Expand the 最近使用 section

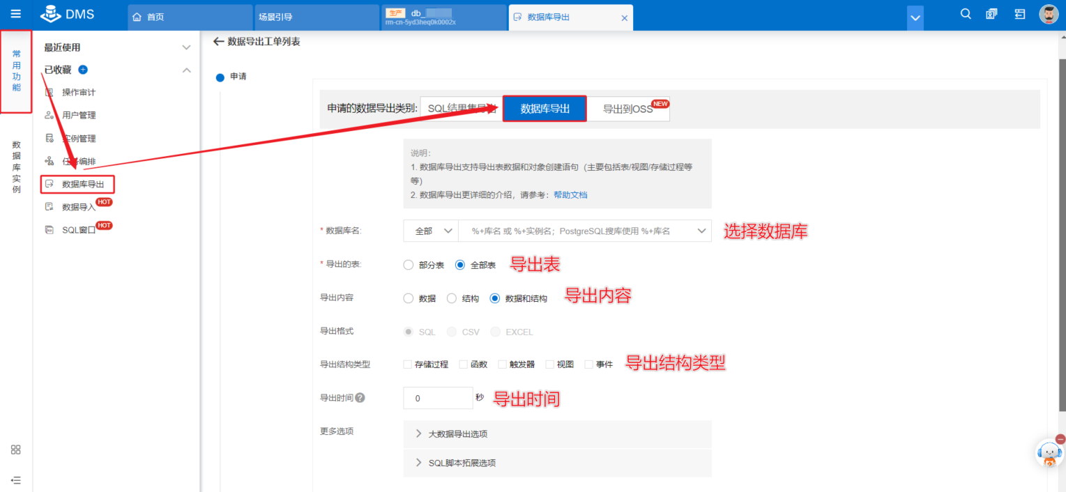[186, 47]
